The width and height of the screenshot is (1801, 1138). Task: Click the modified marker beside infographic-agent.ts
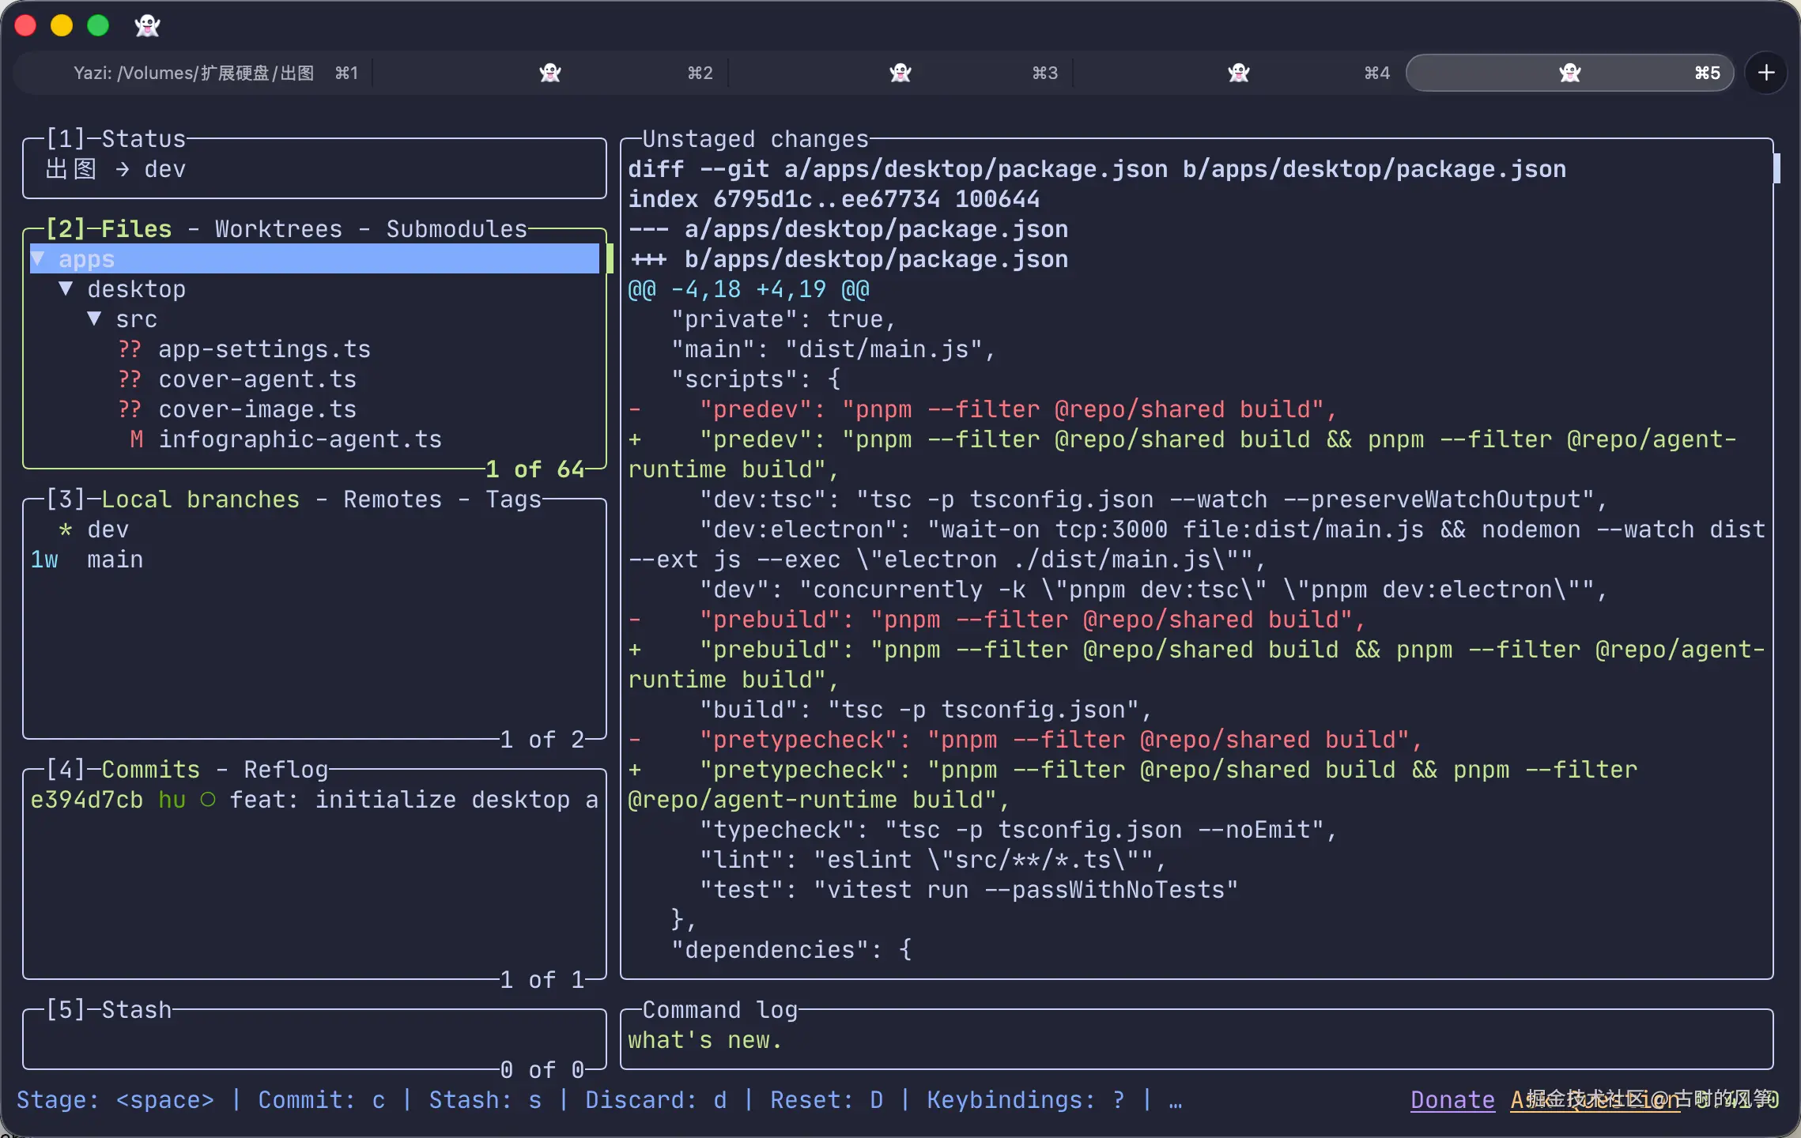137,439
